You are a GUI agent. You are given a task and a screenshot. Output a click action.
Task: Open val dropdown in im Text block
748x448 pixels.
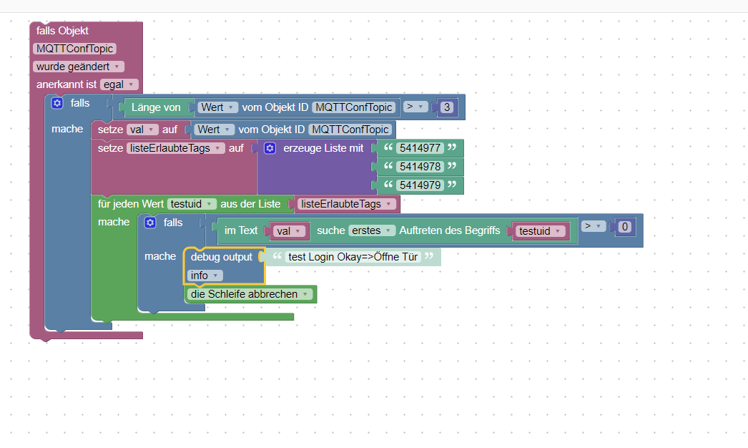click(x=289, y=231)
